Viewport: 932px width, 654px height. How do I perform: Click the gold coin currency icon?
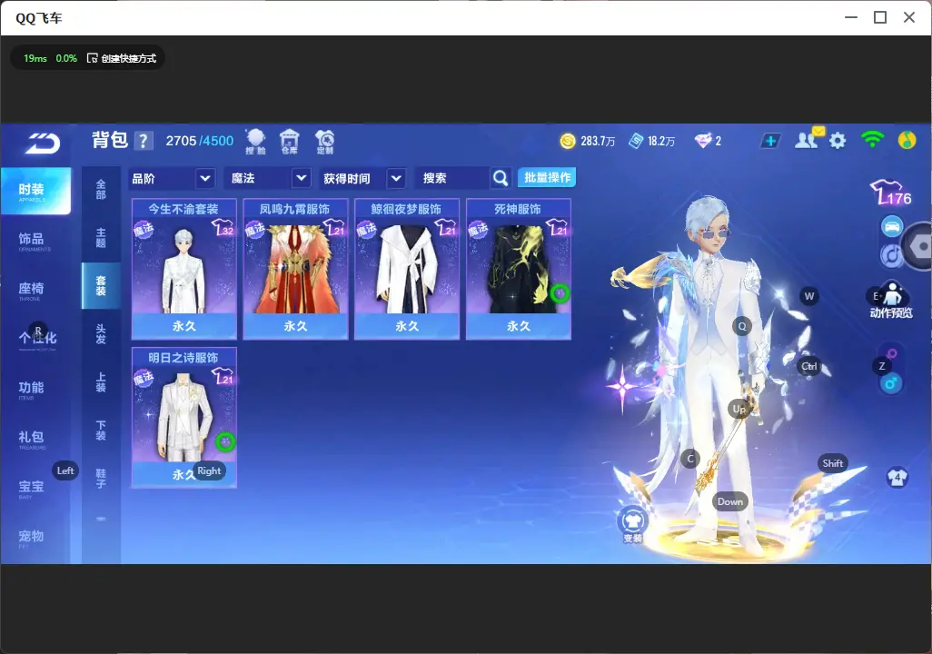pos(568,141)
